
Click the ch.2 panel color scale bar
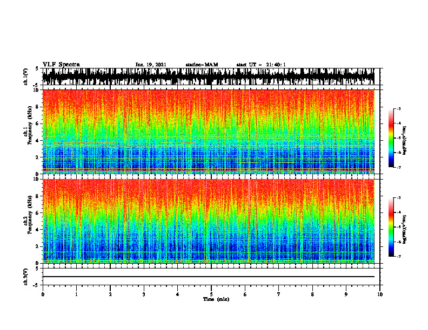point(391,227)
